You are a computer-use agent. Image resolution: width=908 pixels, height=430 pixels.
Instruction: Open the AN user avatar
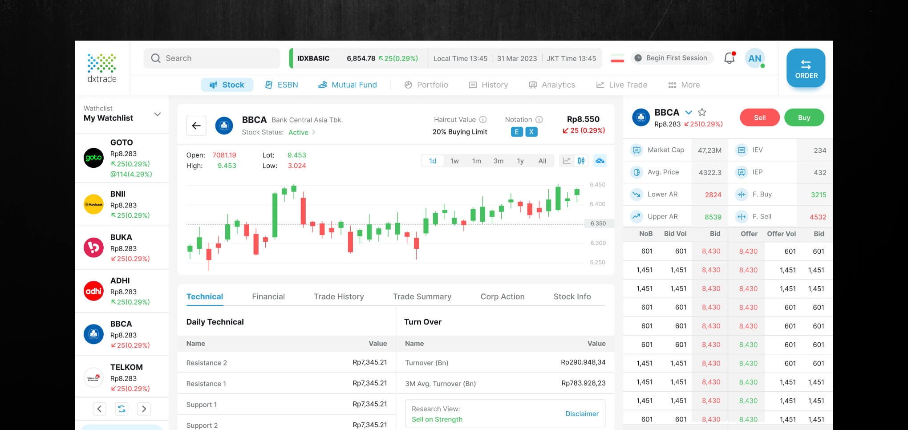click(x=755, y=58)
